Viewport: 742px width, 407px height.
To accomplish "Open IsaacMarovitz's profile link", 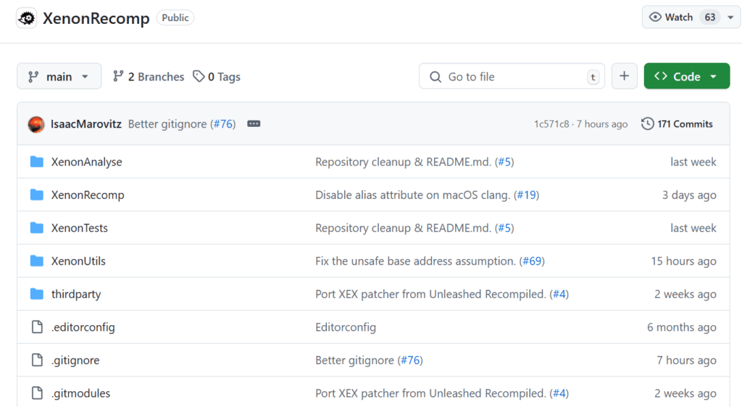I will (x=86, y=124).
